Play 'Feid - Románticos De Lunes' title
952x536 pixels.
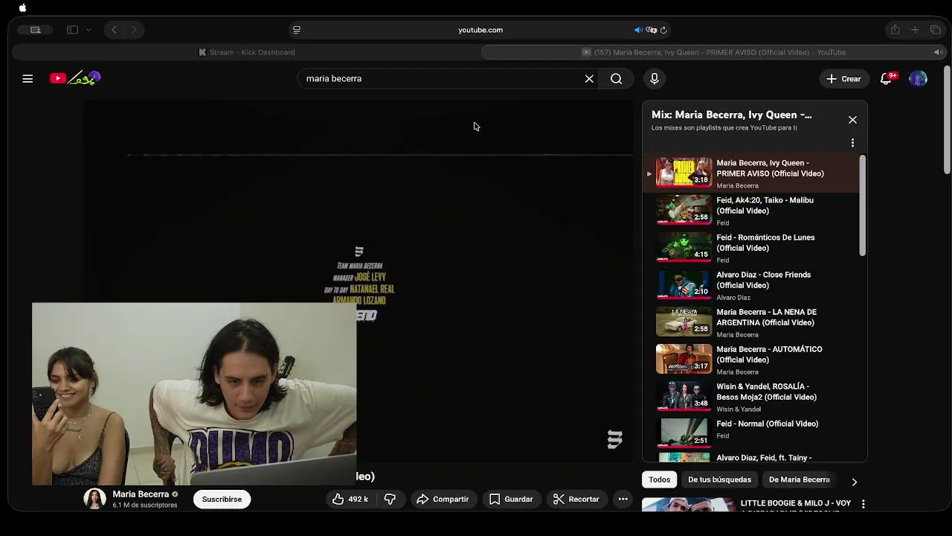[765, 243]
